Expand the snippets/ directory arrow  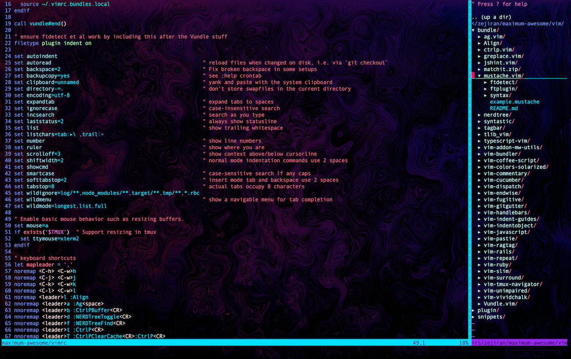[473, 317]
